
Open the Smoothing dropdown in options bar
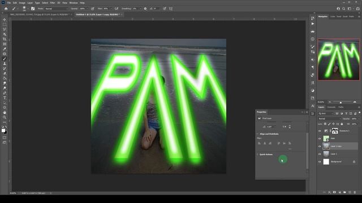(140, 8)
